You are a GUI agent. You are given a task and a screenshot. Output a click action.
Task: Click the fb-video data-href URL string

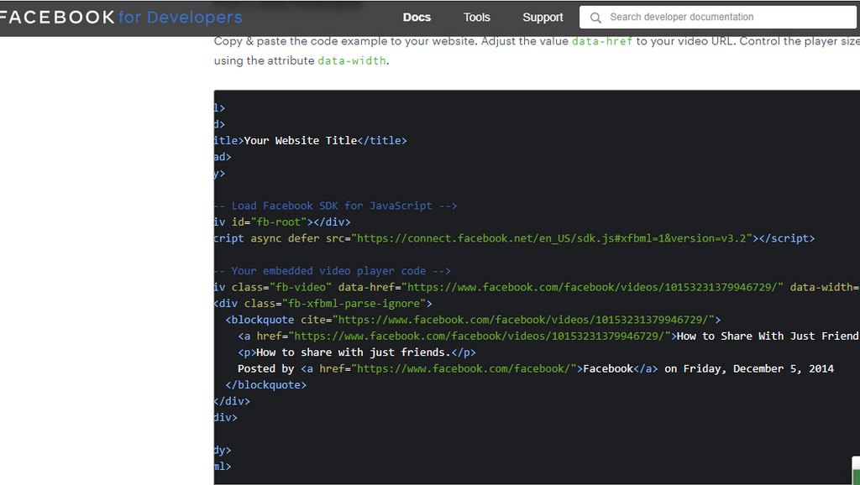coord(592,287)
